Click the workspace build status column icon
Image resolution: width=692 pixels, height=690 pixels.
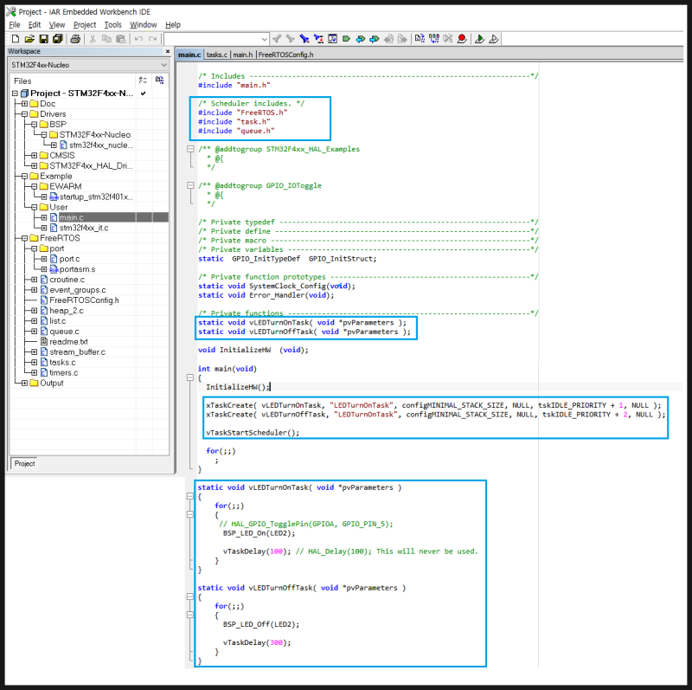160,81
